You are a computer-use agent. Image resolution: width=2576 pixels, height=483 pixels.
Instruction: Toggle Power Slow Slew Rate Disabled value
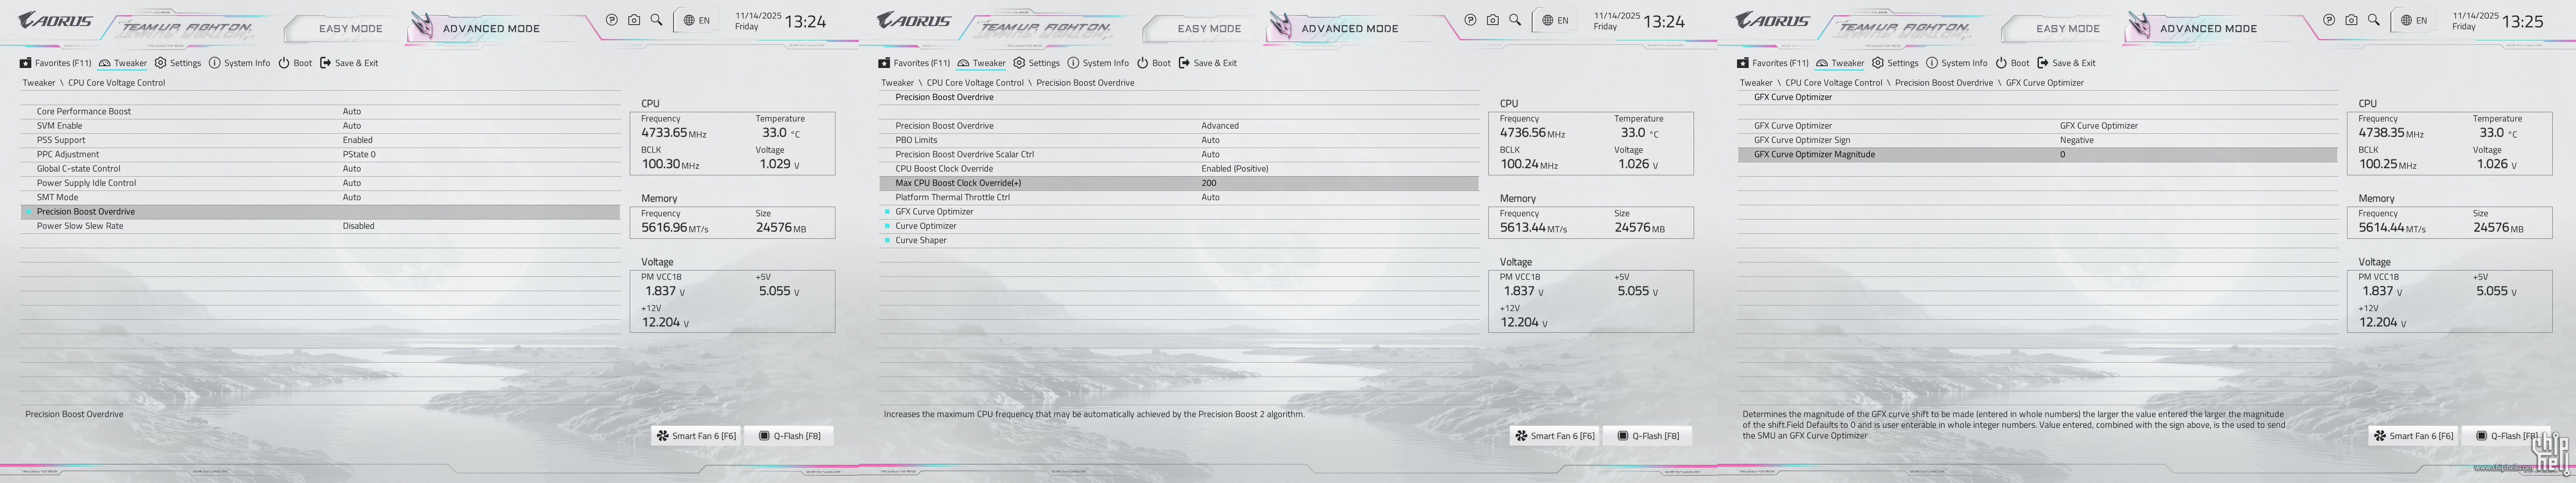[358, 226]
